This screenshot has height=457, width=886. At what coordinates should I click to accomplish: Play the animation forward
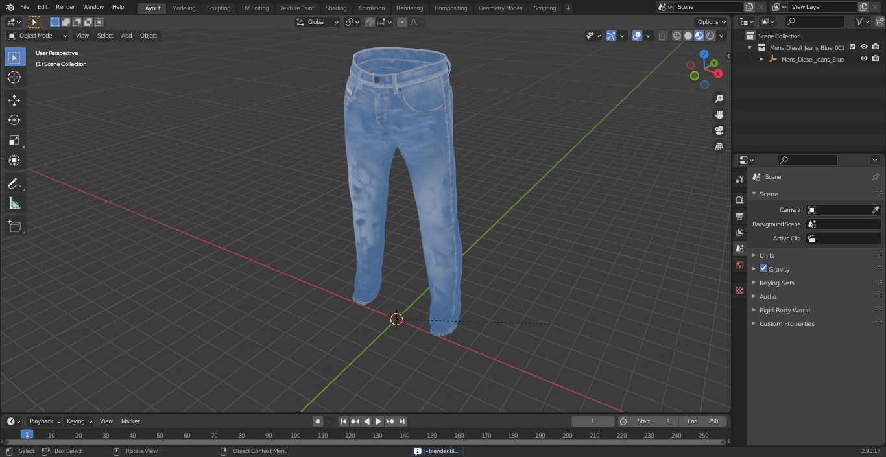coord(378,421)
